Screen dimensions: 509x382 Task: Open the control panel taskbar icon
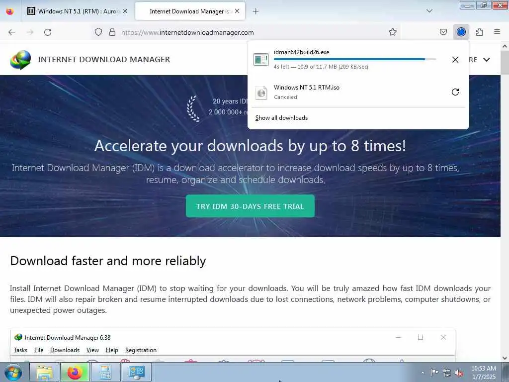136,372
